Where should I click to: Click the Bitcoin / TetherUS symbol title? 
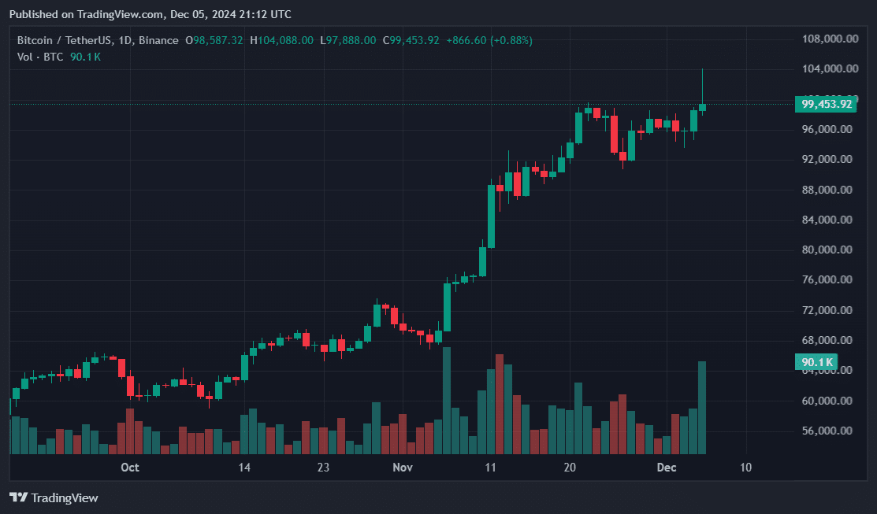click(63, 40)
